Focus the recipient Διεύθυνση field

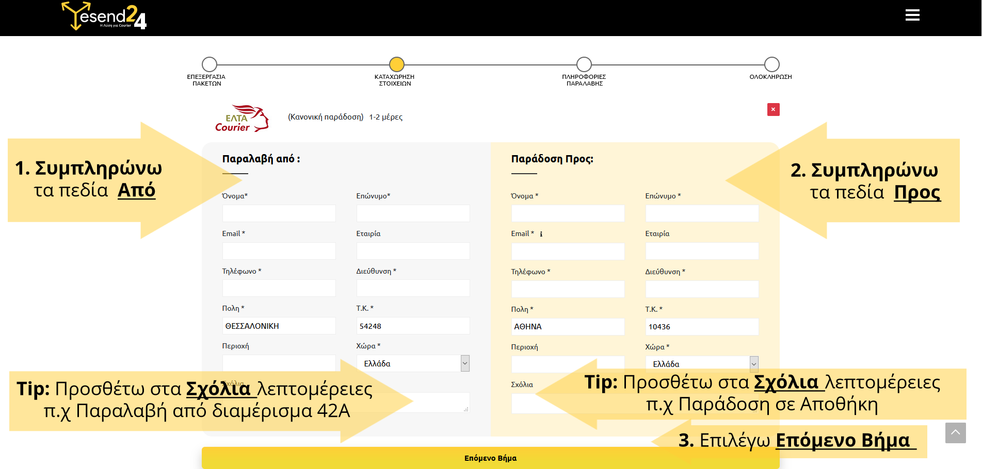click(702, 289)
